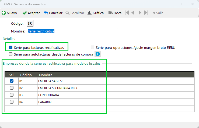Image resolution: width=199 pixels, height=128 pixels.
Task: Click the Código field SR
Action: pos(30,23)
